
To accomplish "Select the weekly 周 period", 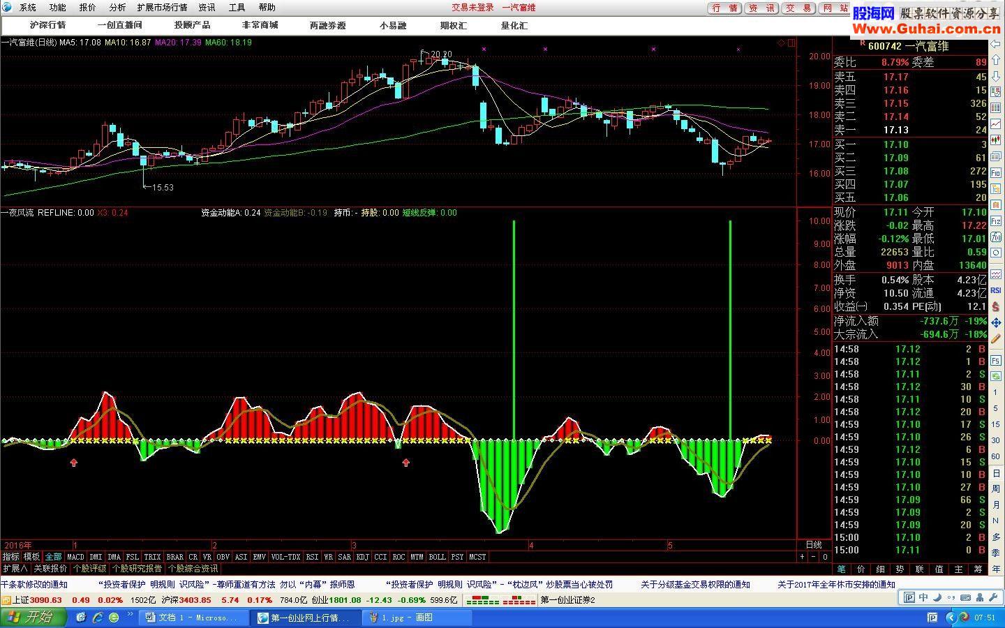I will [996, 488].
